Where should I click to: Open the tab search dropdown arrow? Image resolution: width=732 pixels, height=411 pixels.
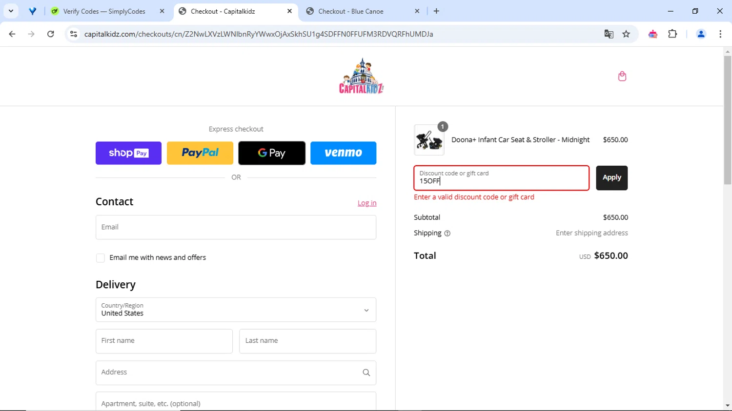(x=11, y=11)
